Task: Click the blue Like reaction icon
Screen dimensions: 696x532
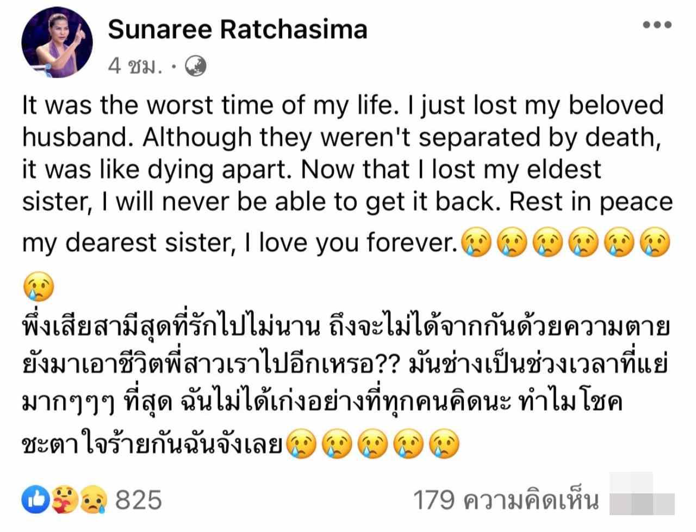Action: click(x=35, y=499)
